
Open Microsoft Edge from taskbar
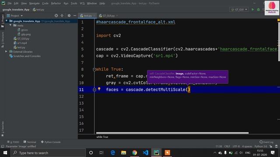113,153
